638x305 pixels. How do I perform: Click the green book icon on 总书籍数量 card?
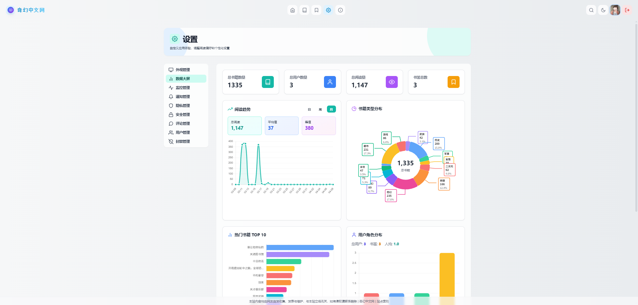tap(268, 82)
